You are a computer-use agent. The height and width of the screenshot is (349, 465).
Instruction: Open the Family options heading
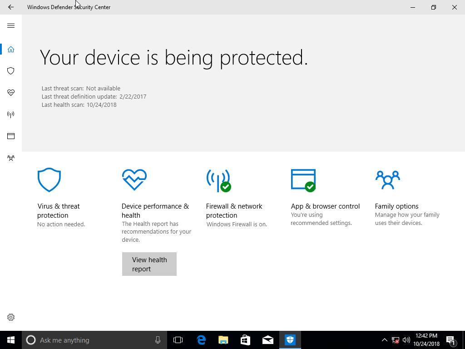(397, 206)
